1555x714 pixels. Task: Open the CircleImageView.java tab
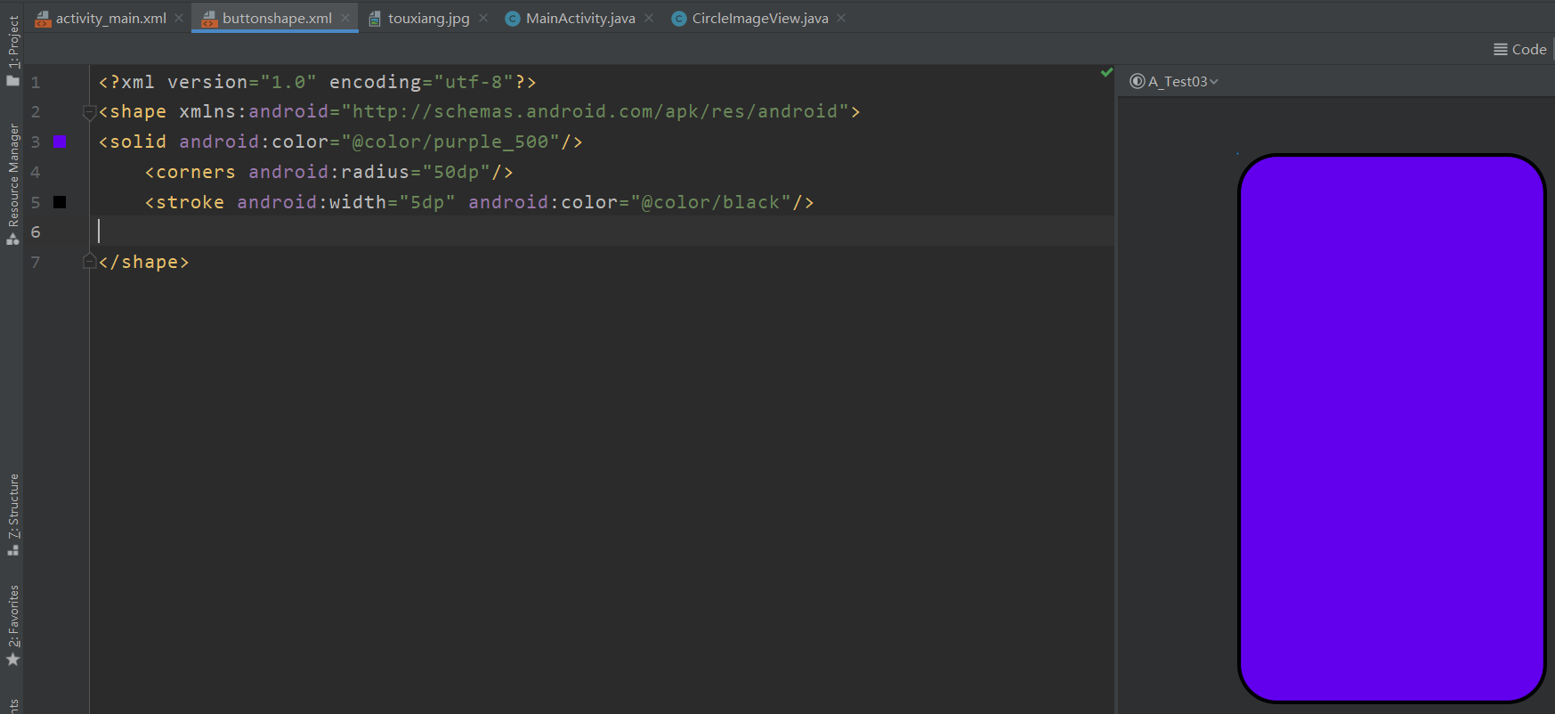pos(760,18)
